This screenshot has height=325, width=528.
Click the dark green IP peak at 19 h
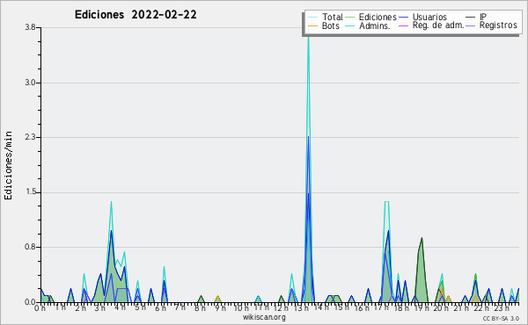coord(422,239)
